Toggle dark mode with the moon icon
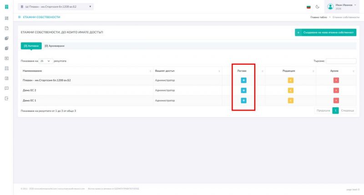Image resolution: width=364 pixels, height=195 pixels. (317, 7)
